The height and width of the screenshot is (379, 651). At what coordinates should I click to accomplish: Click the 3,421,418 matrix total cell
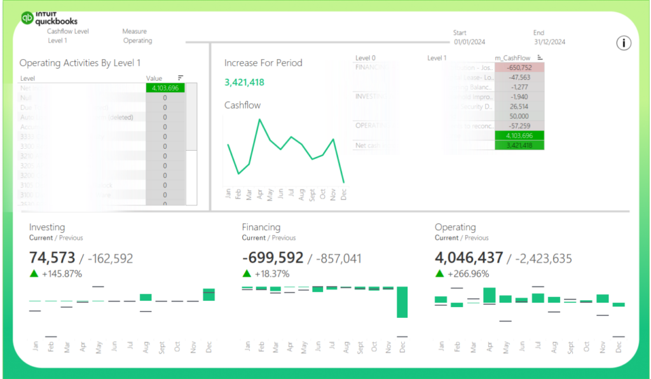click(x=519, y=145)
